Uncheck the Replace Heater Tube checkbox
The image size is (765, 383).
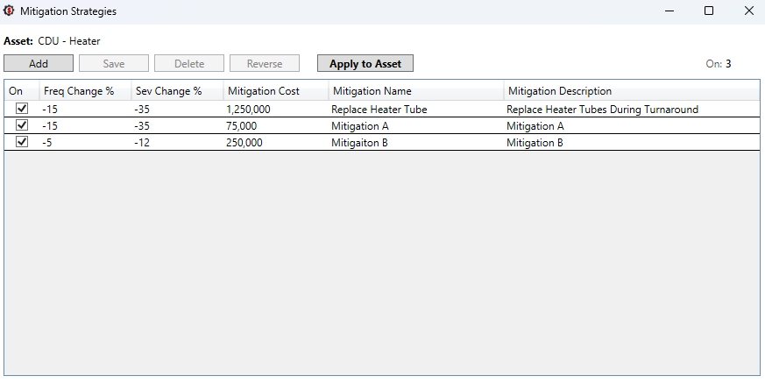click(22, 109)
